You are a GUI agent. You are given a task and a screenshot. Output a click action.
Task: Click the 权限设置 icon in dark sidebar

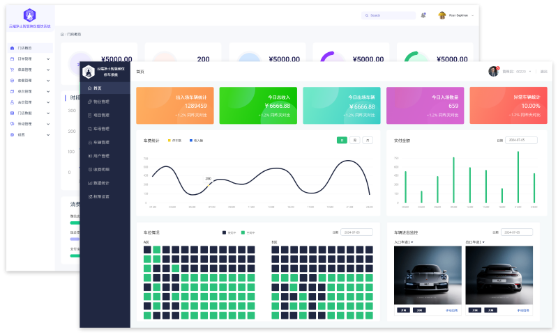[89, 196]
